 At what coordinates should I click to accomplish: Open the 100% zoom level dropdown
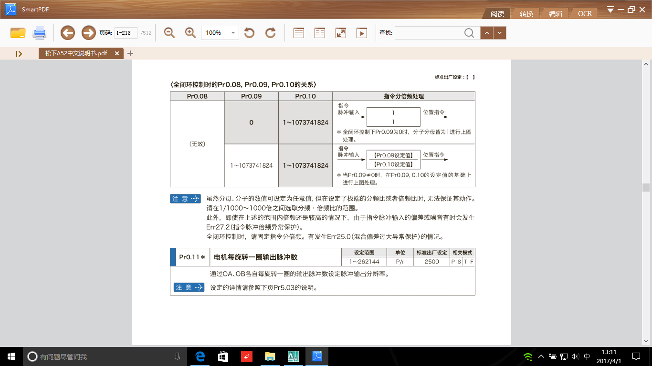click(x=233, y=33)
